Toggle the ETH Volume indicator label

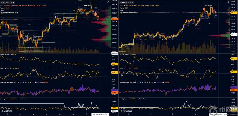pos(122,8)
